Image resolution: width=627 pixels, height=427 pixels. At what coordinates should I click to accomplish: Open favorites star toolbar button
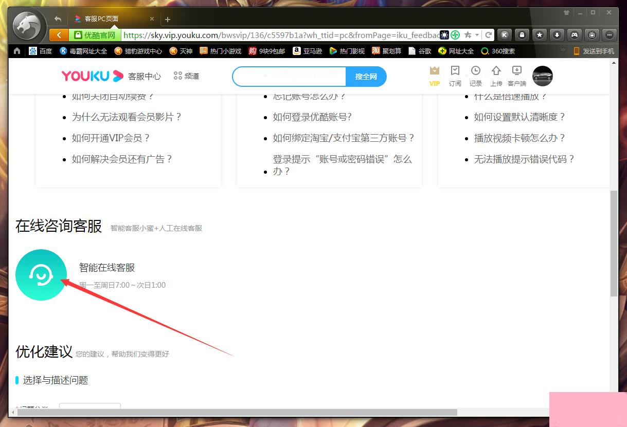click(x=540, y=35)
